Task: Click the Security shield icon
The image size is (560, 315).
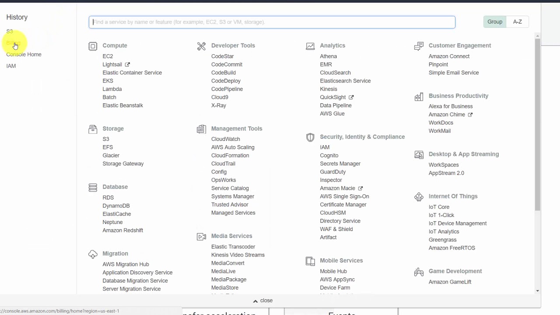Action: [x=310, y=137]
